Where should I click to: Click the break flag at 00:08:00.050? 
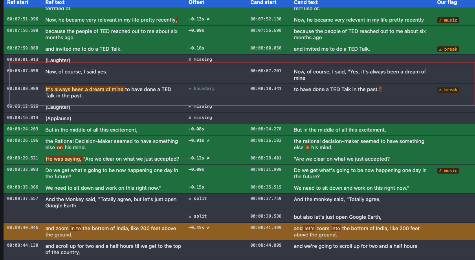point(448,49)
